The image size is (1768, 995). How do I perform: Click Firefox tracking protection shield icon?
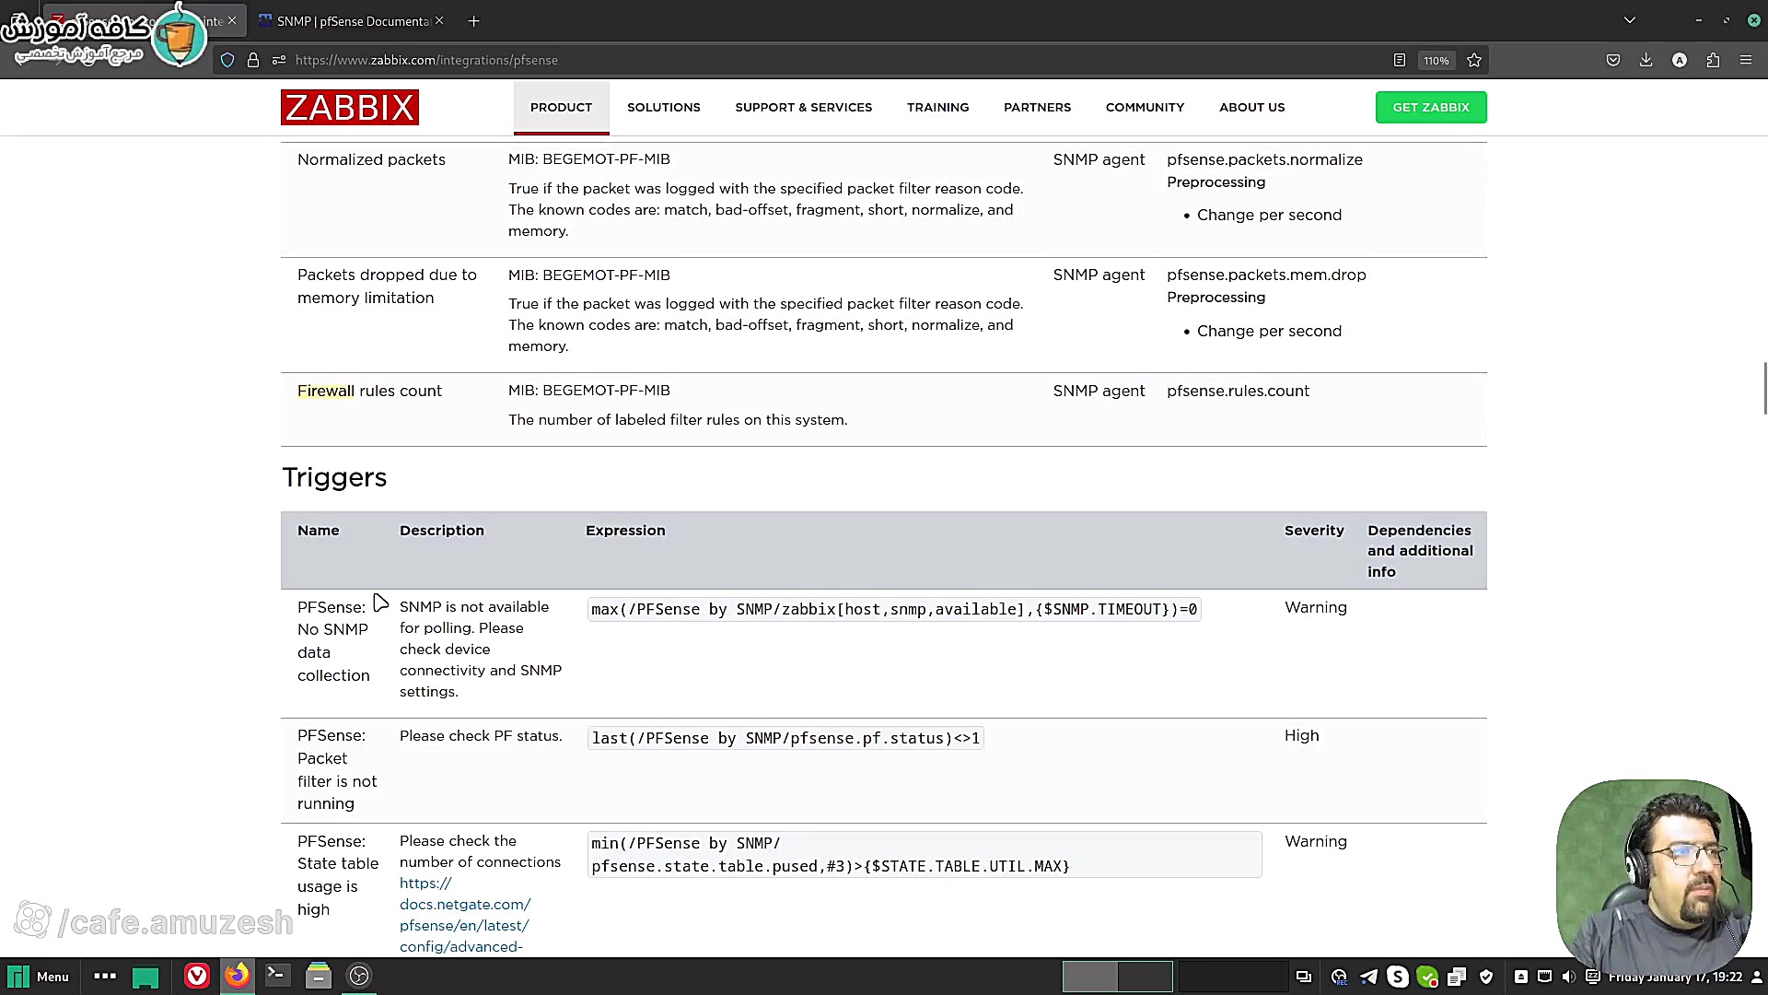point(227,60)
